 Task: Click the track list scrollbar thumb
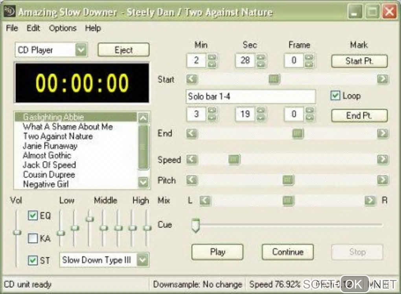pyautogui.click(x=143, y=147)
